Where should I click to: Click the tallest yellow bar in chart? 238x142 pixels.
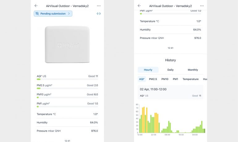point(144,120)
